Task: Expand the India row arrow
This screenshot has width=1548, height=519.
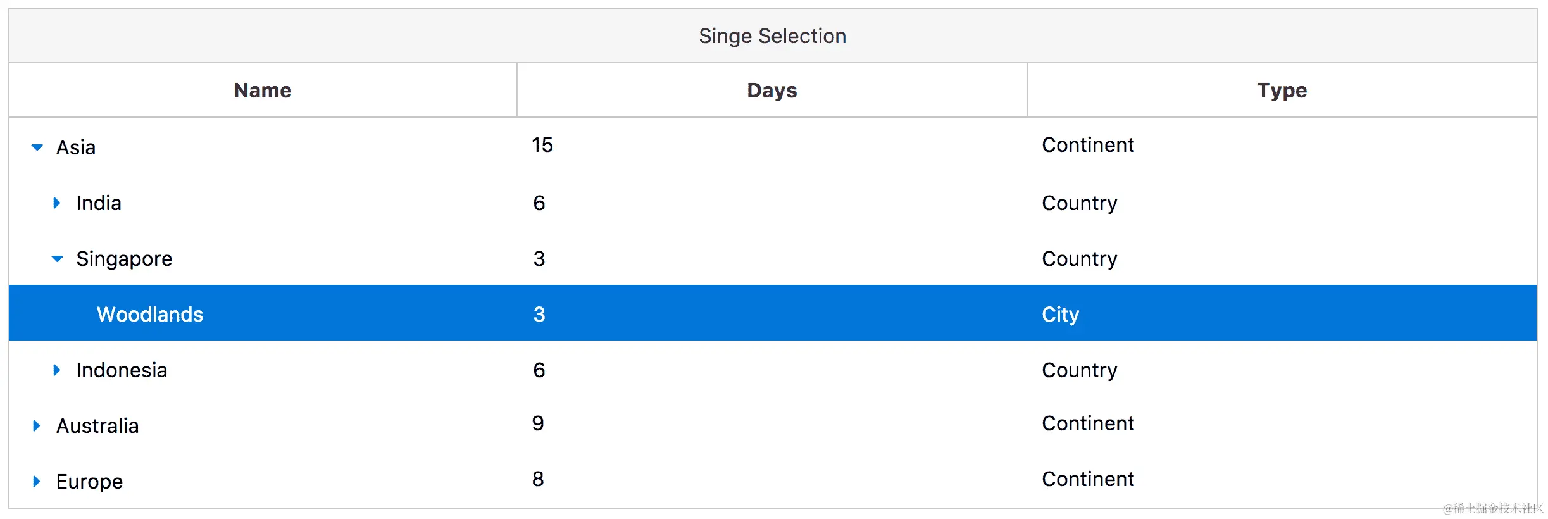Action: coord(57,203)
